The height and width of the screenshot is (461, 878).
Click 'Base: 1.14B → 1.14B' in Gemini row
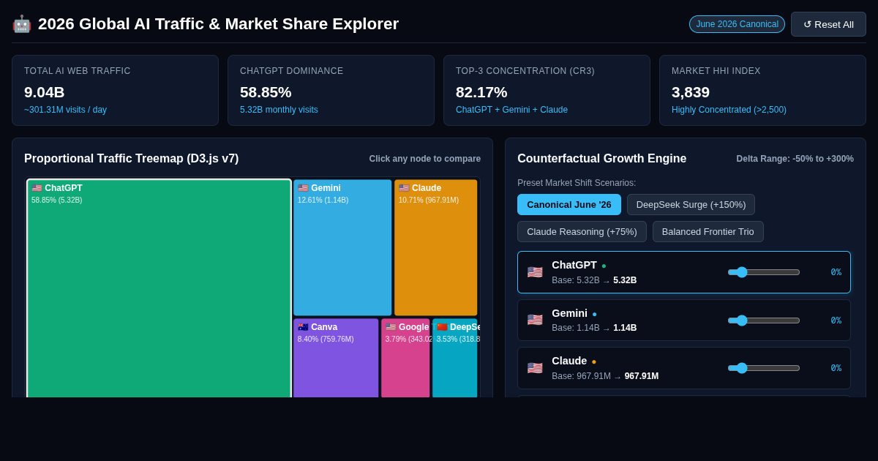pos(594,328)
